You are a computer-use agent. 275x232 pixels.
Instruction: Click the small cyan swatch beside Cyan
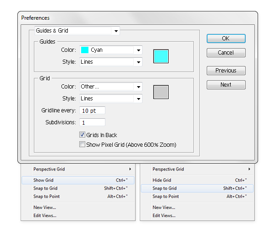click(84, 50)
